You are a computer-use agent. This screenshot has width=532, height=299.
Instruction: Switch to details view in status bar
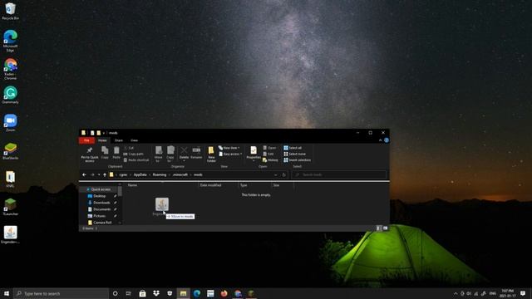pyautogui.click(x=379, y=228)
